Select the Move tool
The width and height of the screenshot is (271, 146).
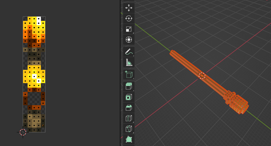coord(129,8)
